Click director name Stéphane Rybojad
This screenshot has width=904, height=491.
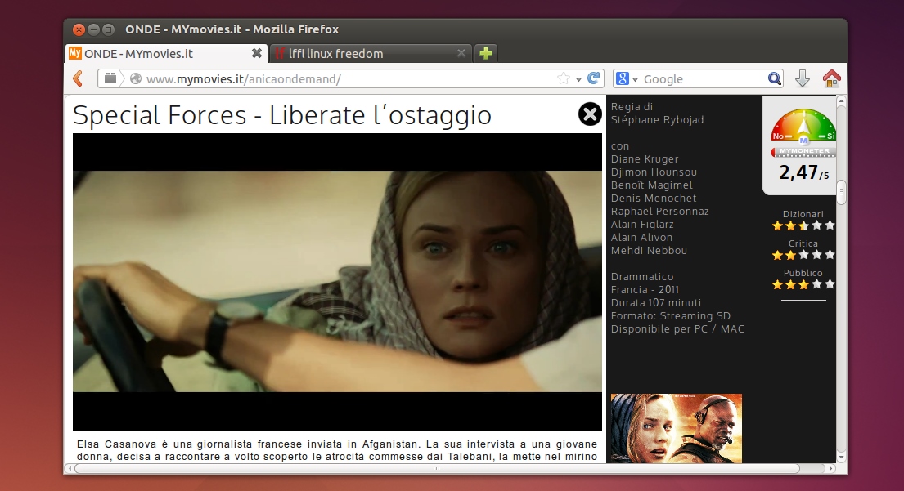[x=657, y=120]
